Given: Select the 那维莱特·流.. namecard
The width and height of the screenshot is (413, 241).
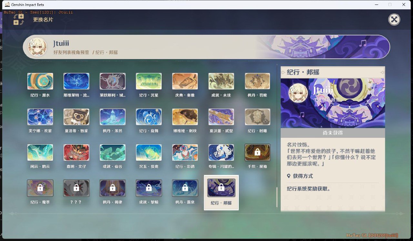Looking at the screenshot, I should click(x=76, y=81).
